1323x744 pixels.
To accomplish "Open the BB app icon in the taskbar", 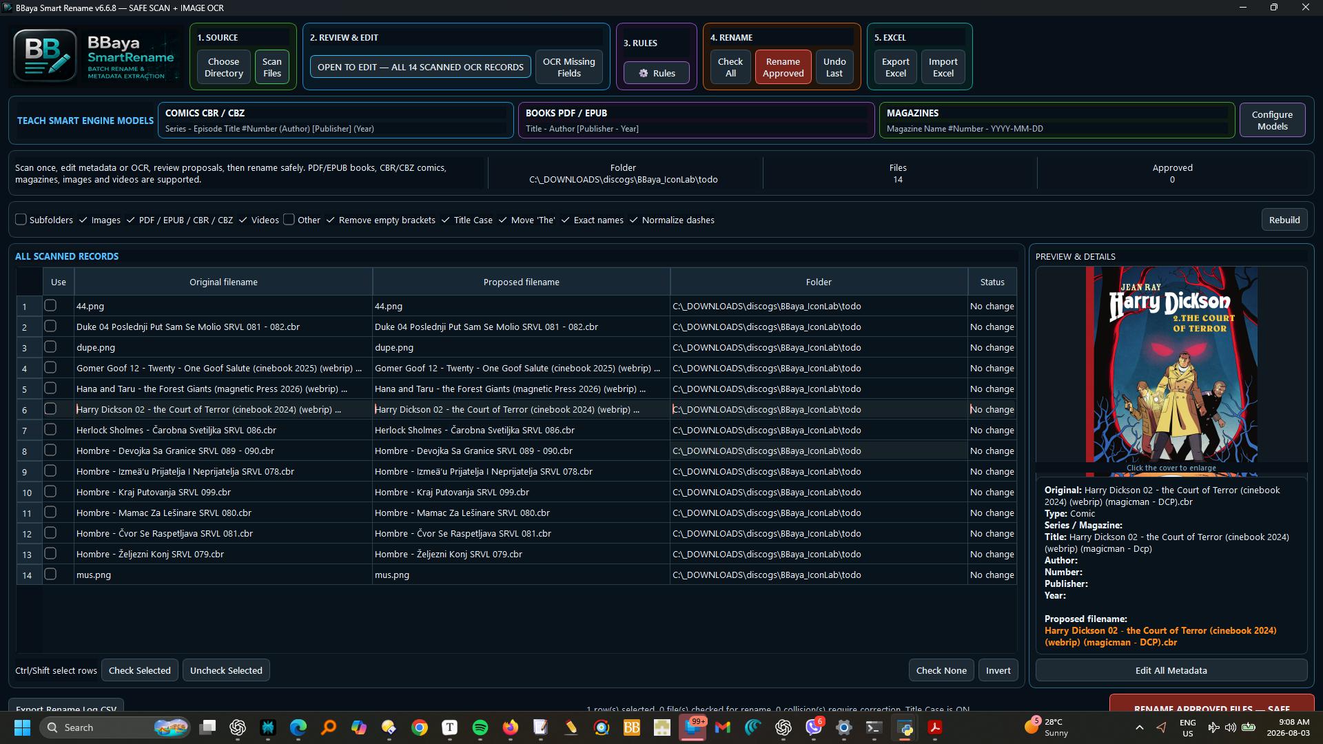I will coord(632,727).
